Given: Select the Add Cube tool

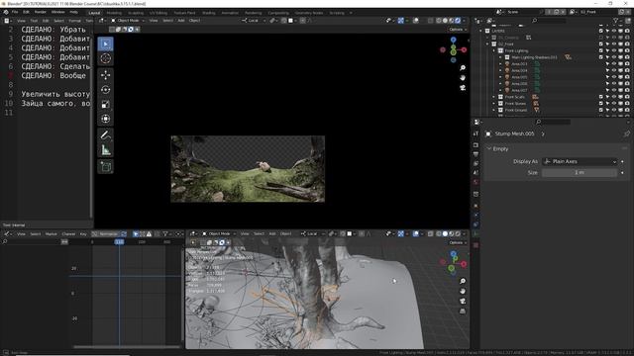Looking at the screenshot, I should [106, 167].
